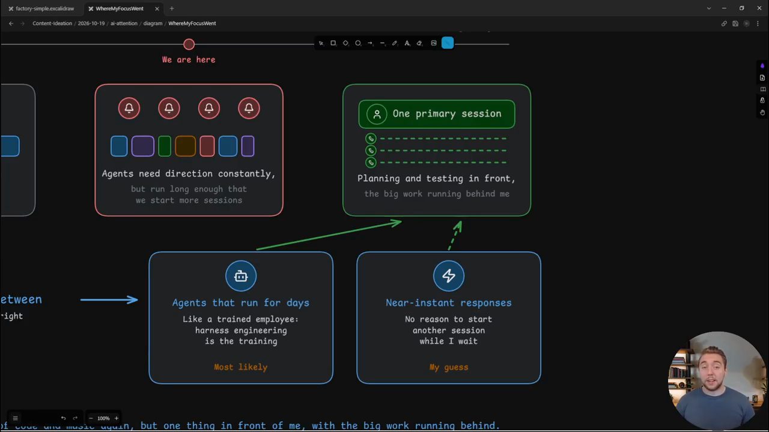Select the green session square

pos(165,146)
